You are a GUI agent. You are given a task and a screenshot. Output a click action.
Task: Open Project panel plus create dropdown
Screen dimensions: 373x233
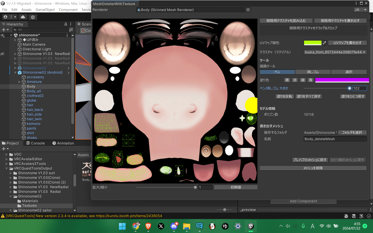[x=5, y=149]
